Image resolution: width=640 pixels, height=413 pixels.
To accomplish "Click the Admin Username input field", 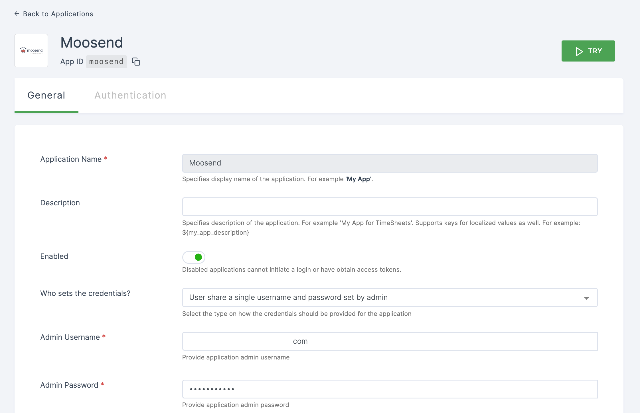I will [390, 341].
